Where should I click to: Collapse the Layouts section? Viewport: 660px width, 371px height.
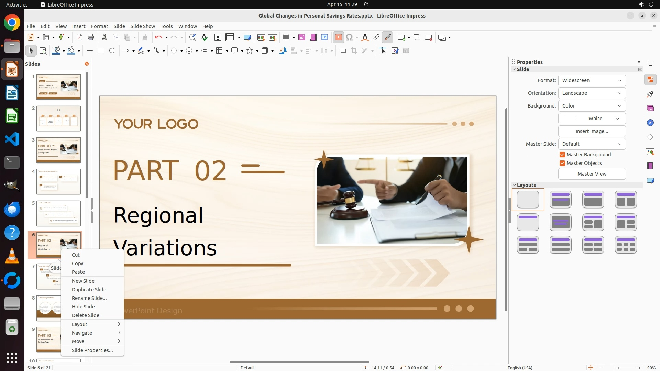[x=514, y=185]
